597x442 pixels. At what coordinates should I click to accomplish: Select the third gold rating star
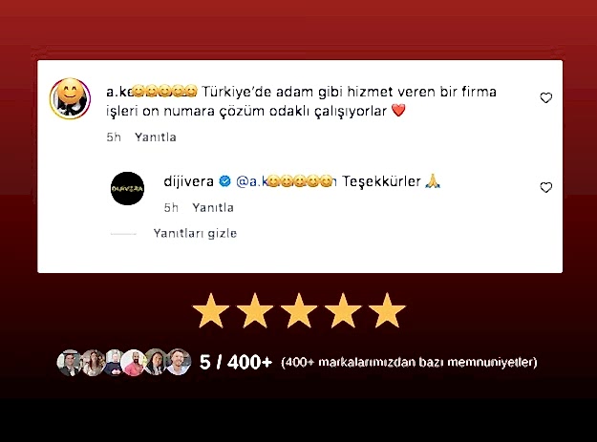pos(299,310)
